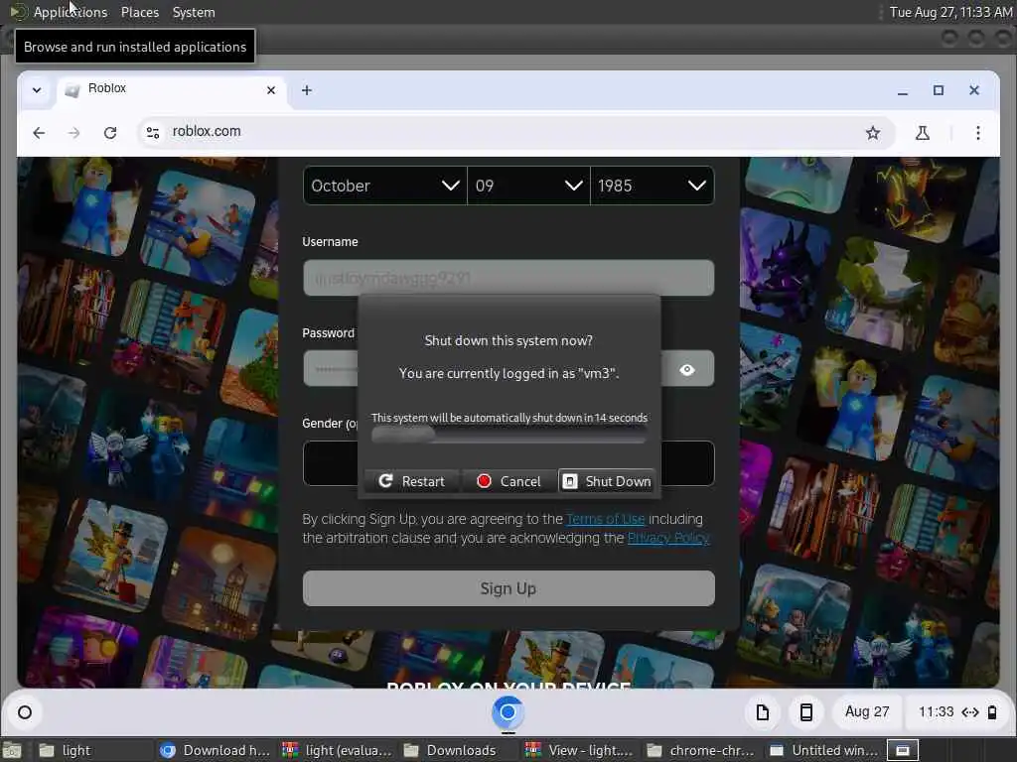The height and width of the screenshot is (762, 1017).
Task: Click the show desktop icon in taskbar
Action: click(12, 750)
